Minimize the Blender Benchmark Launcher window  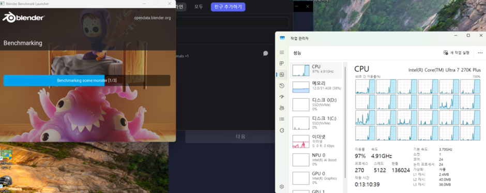pyautogui.click(x=144, y=4)
